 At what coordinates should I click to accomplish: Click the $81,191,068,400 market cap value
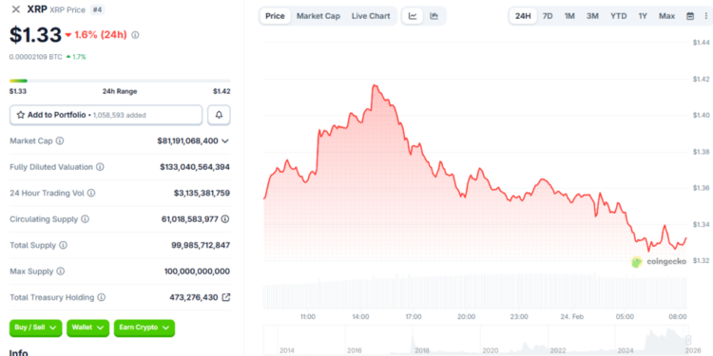pos(188,141)
